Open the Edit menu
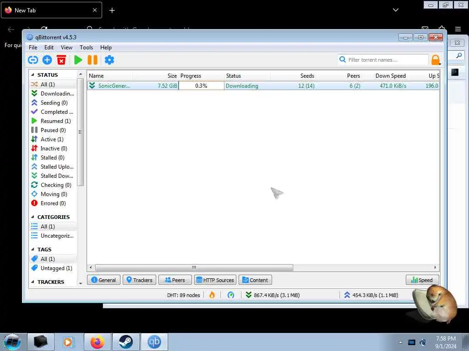 [x=49, y=48]
